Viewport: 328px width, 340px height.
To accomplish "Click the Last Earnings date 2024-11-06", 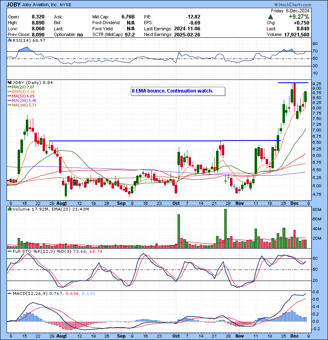I will point(187,29).
